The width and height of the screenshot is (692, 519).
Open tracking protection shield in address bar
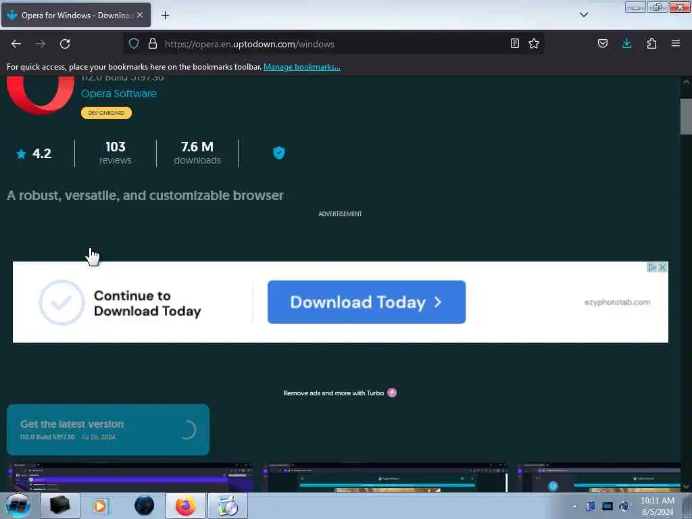pyautogui.click(x=134, y=43)
